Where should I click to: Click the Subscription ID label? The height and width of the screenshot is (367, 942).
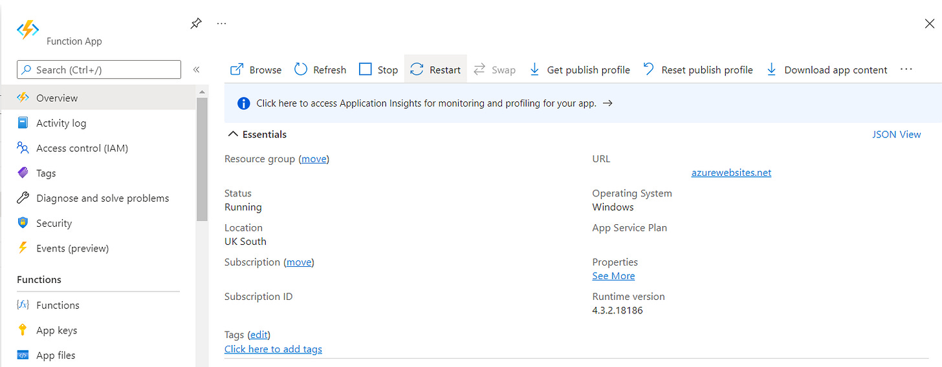258,297
